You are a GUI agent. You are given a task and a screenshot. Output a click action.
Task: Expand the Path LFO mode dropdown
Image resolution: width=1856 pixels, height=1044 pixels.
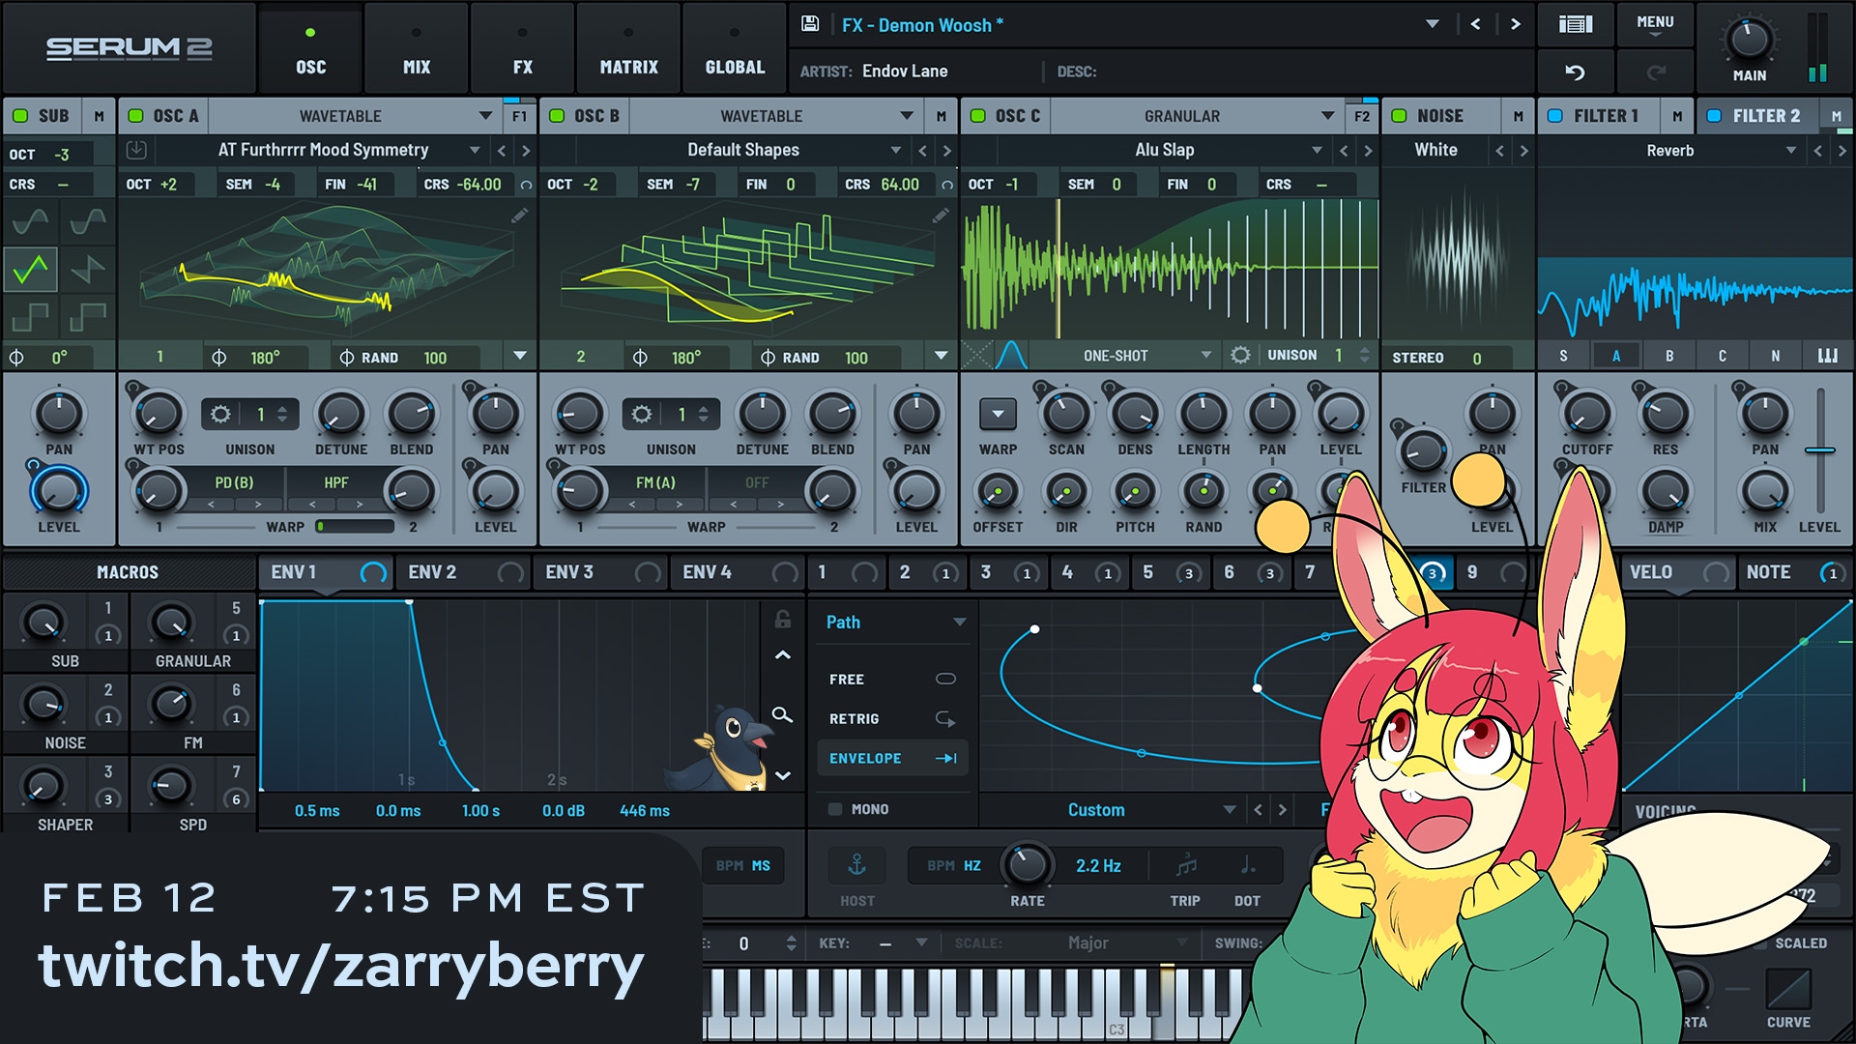pos(959,623)
